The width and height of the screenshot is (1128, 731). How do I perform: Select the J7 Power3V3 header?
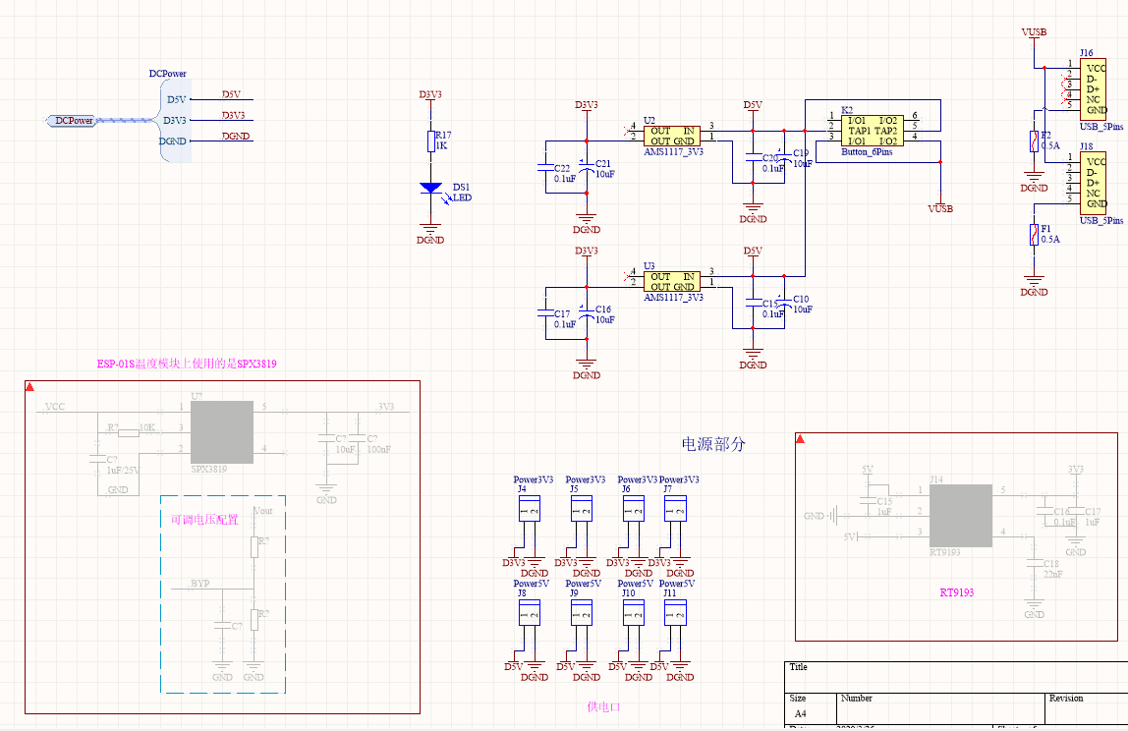pos(675,509)
